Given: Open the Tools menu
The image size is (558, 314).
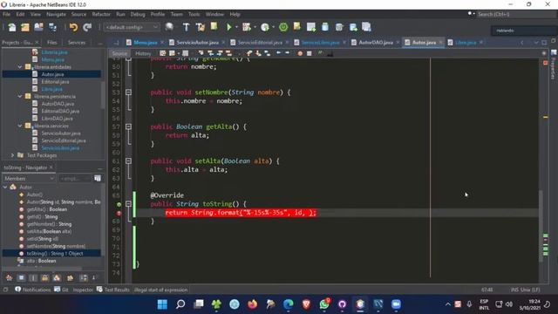Looking at the screenshot, I should [x=194, y=14].
